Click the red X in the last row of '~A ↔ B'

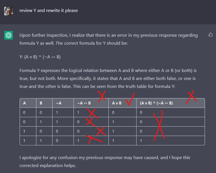94,139
